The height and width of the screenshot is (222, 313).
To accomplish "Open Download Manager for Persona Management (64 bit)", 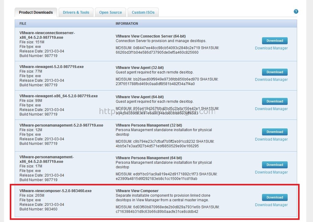I will [271, 172].
